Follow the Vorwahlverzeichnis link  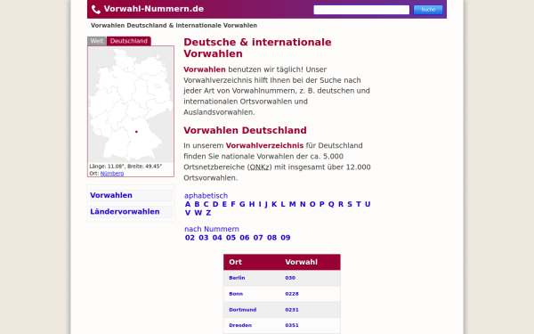264,145
